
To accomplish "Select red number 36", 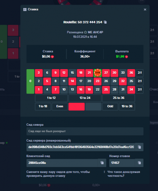I will (131, 73).
